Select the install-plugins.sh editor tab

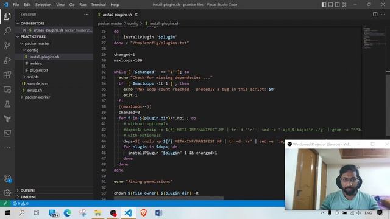(117, 15)
